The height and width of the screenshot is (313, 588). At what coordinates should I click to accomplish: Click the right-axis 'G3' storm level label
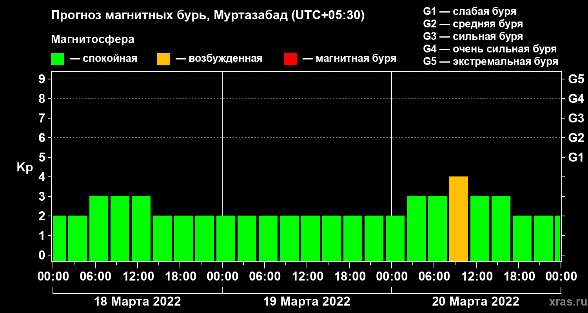(576, 118)
